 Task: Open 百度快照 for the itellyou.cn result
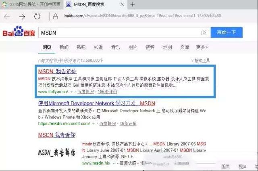85,92
